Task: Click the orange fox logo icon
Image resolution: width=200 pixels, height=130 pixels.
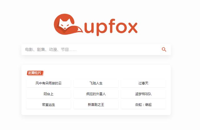Action: click(68, 24)
